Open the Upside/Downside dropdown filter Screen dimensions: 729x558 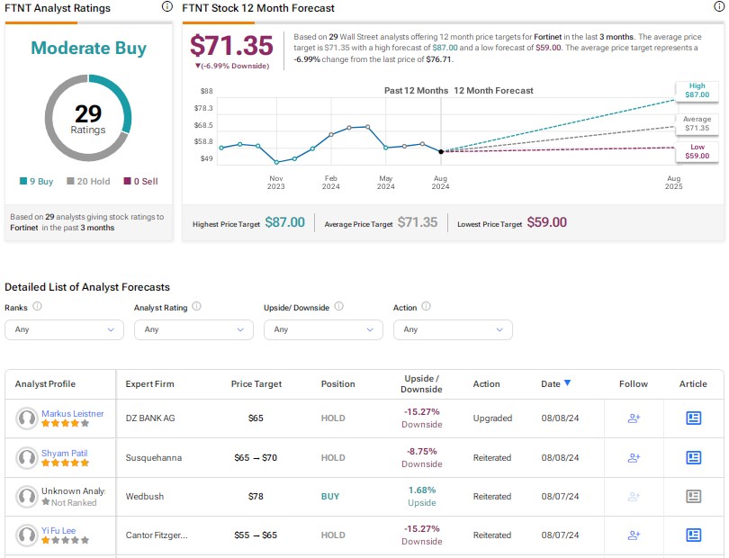point(323,329)
